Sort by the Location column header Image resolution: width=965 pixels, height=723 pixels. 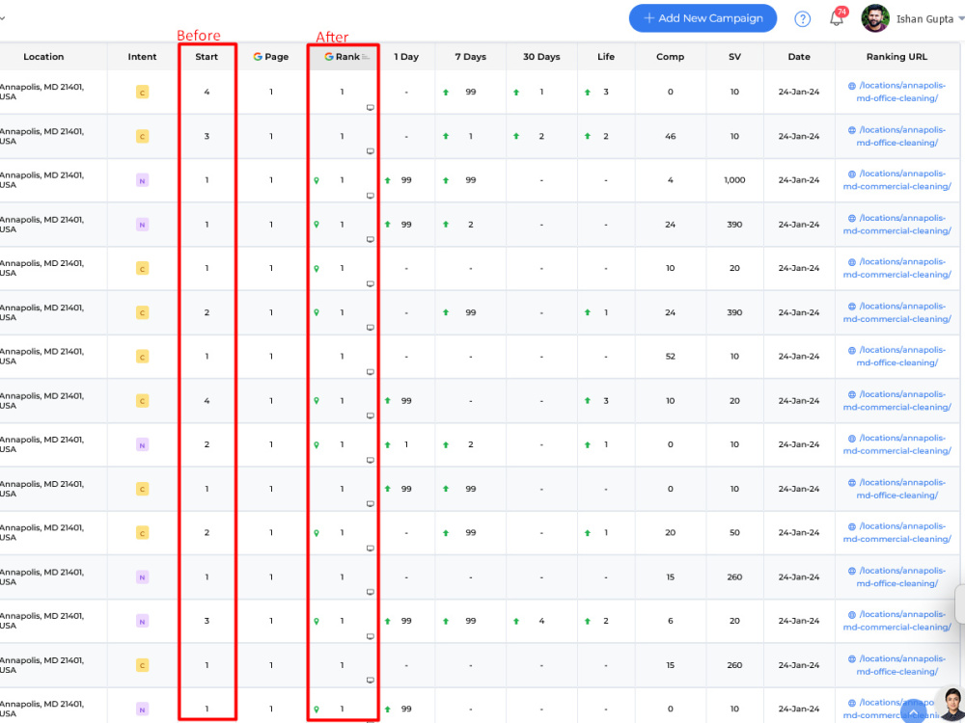click(x=43, y=57)
